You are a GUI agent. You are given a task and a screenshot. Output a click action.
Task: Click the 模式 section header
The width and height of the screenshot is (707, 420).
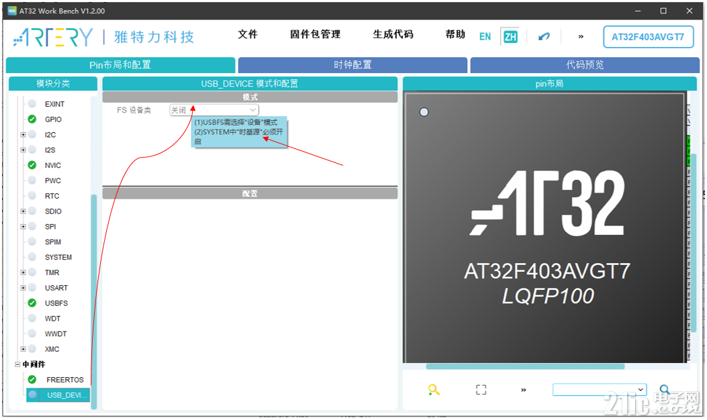[250, 97]
